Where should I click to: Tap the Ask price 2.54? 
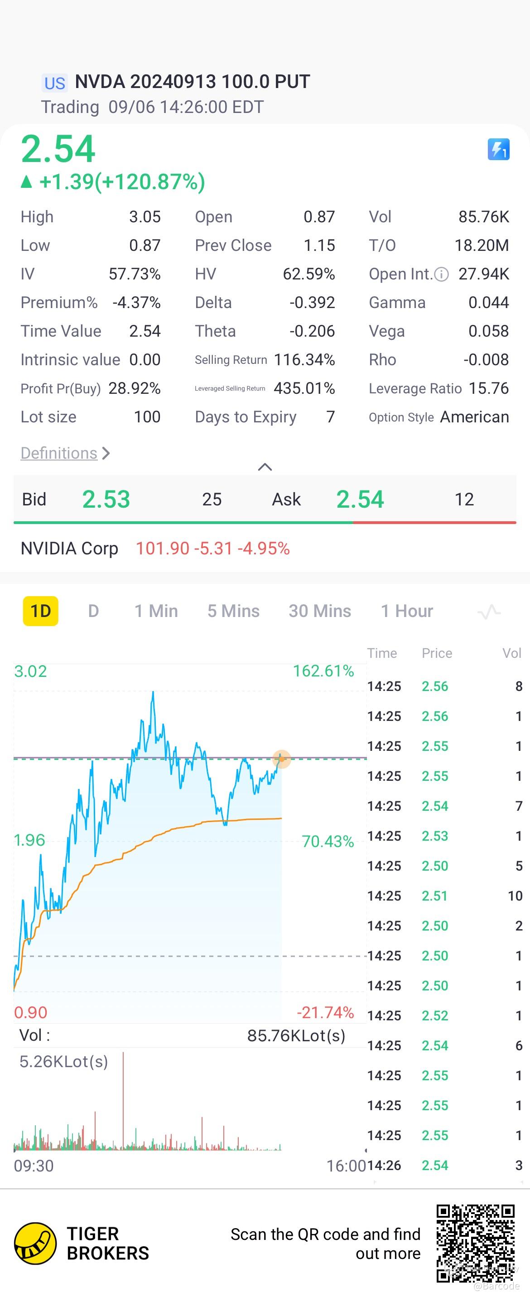pos(360,500)
